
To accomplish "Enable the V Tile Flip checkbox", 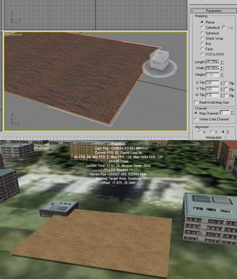I will click(x=226, y=89).
